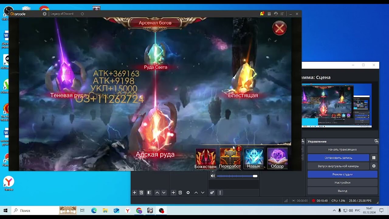Open the Gtarcade notification bell icon
The image size is (389, 219).
pos(262,14)
